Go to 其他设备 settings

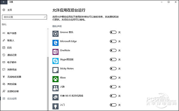(x=12, y=84)
